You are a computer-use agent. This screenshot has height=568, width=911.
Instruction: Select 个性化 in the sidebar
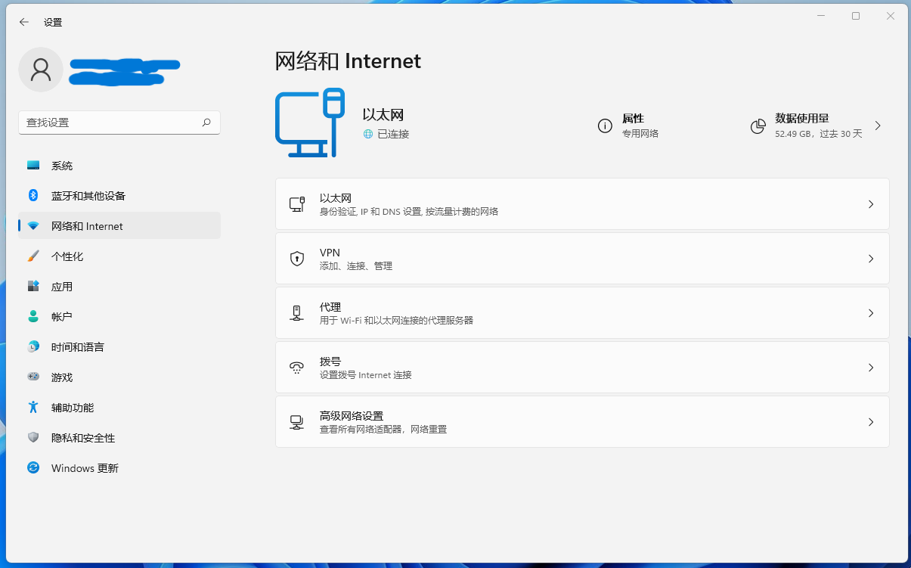[119, 256]
